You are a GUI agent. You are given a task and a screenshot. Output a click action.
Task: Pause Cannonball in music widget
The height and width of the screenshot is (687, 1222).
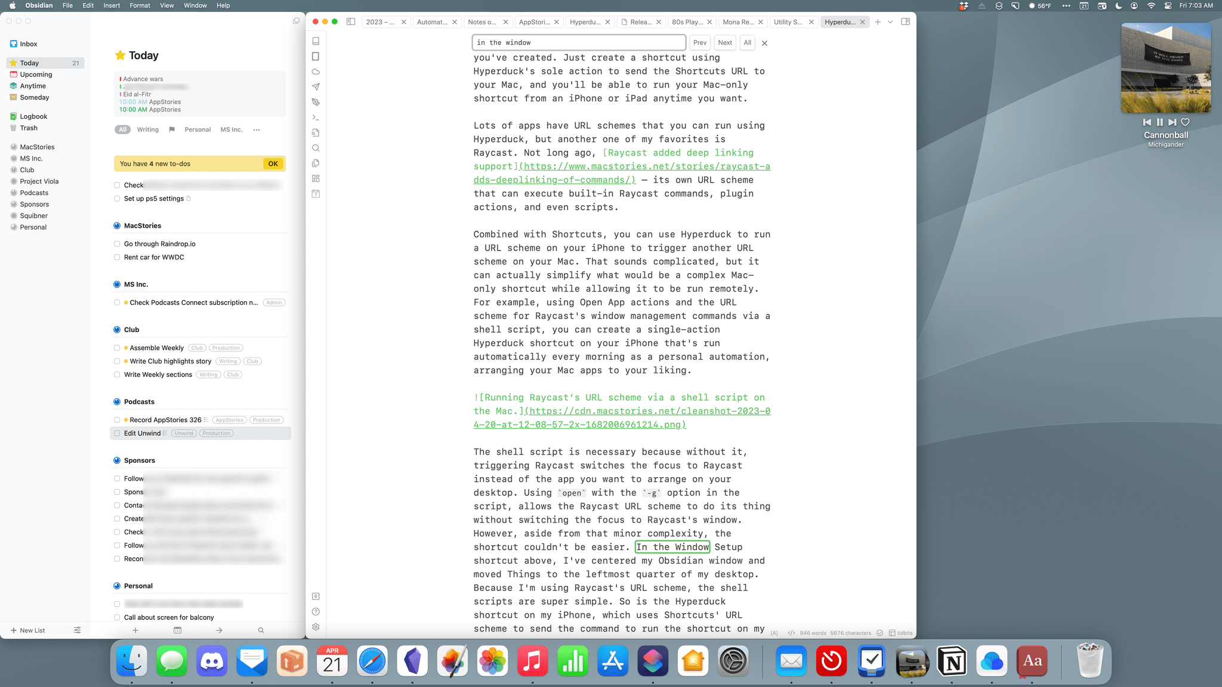1159,122
